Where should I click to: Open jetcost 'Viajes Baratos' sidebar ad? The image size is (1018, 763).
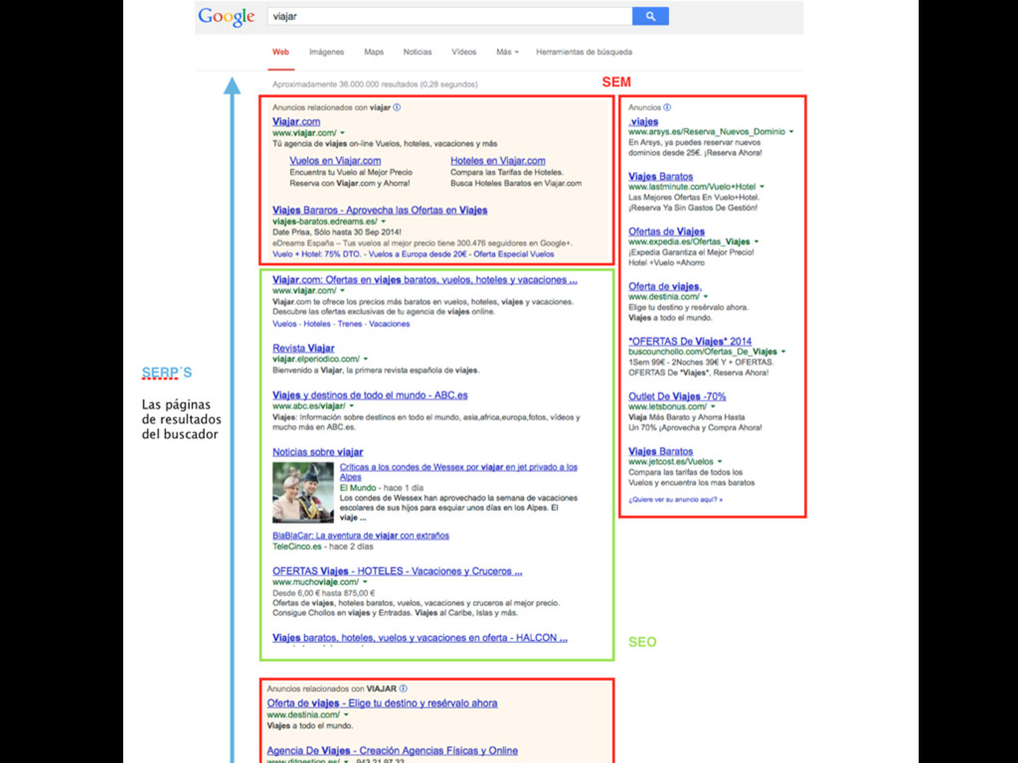point(660,451)
